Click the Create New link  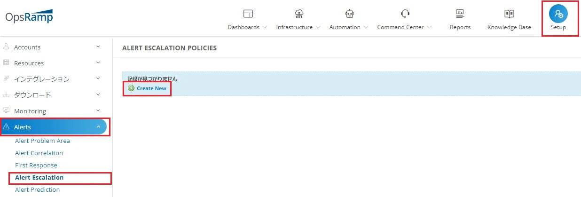pos(151,88)
